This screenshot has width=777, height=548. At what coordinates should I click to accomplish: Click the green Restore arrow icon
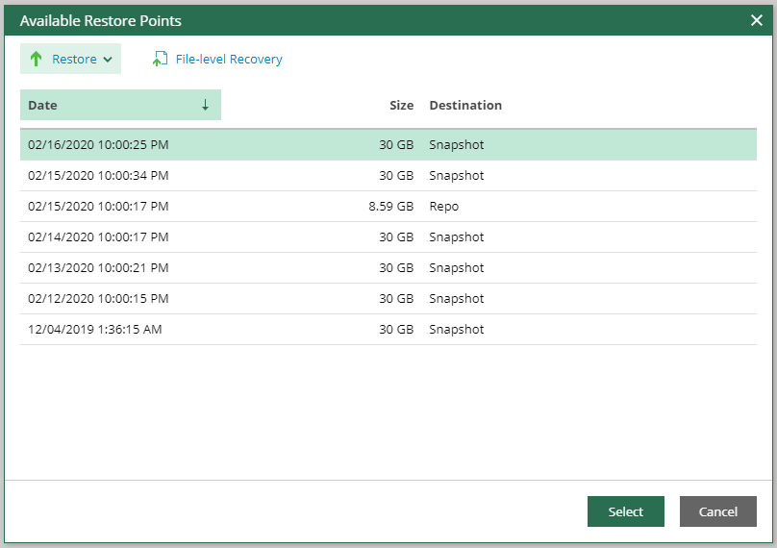(36, 59)
